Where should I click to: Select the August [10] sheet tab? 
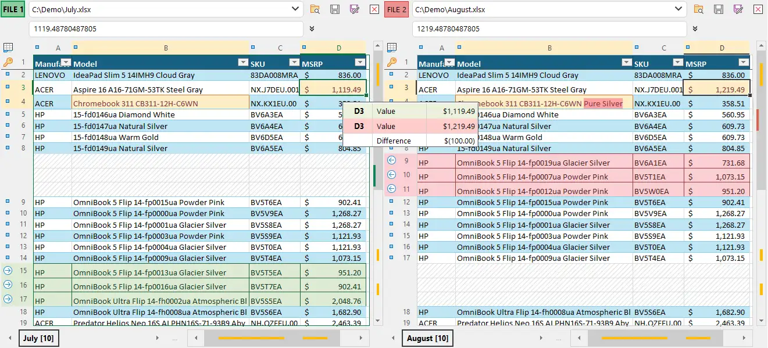tap(427, 338)
